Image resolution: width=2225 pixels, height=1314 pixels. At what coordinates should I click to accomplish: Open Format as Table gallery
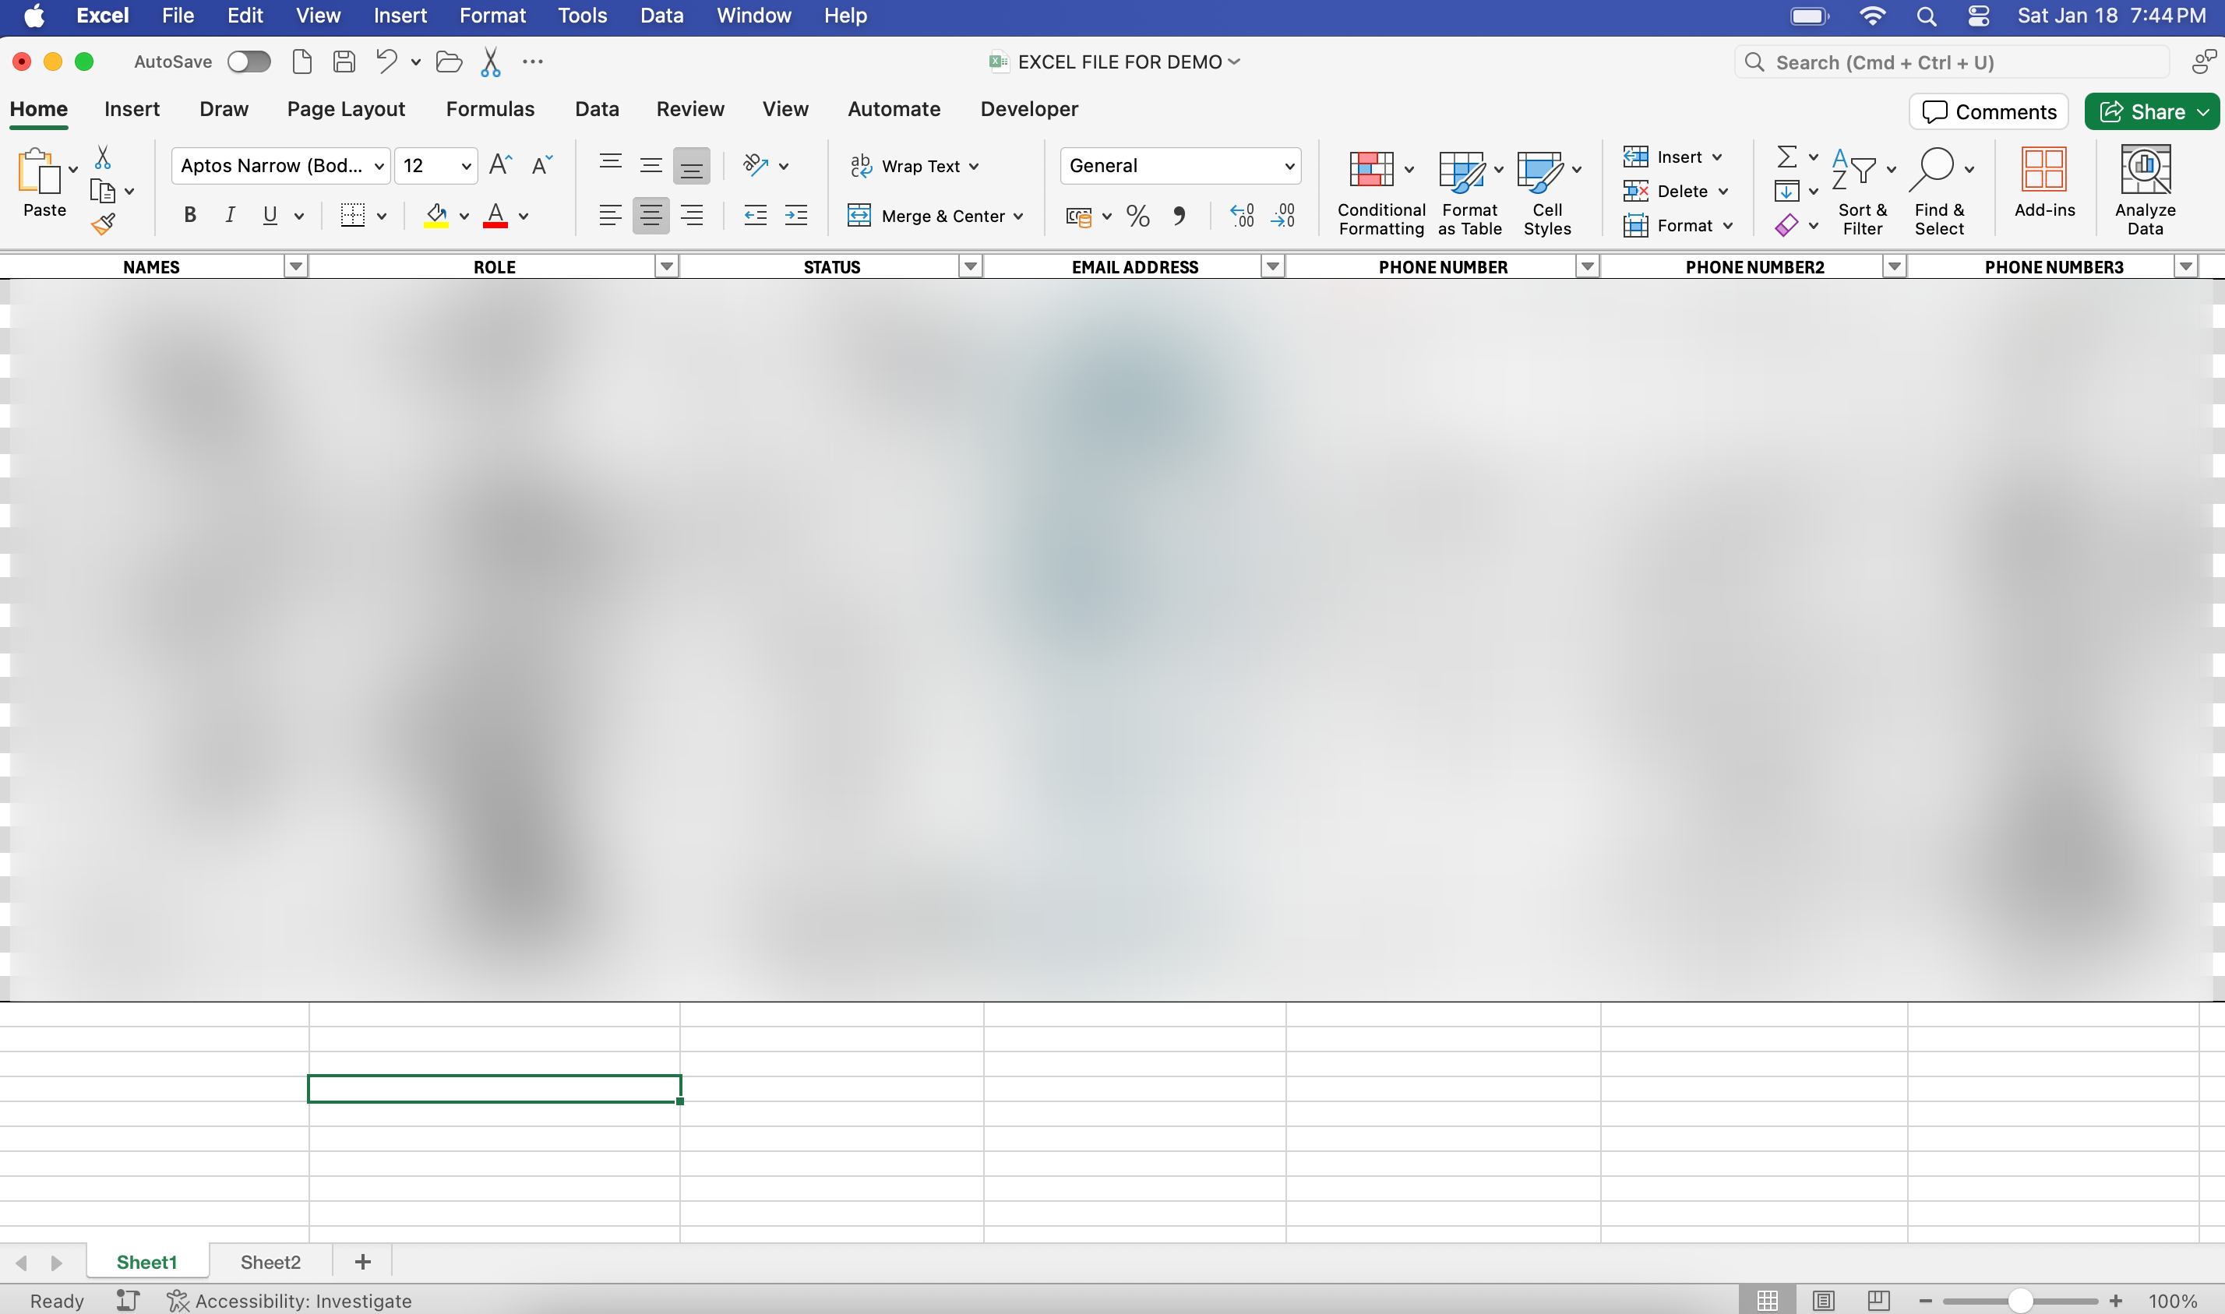pos(1462,170)
